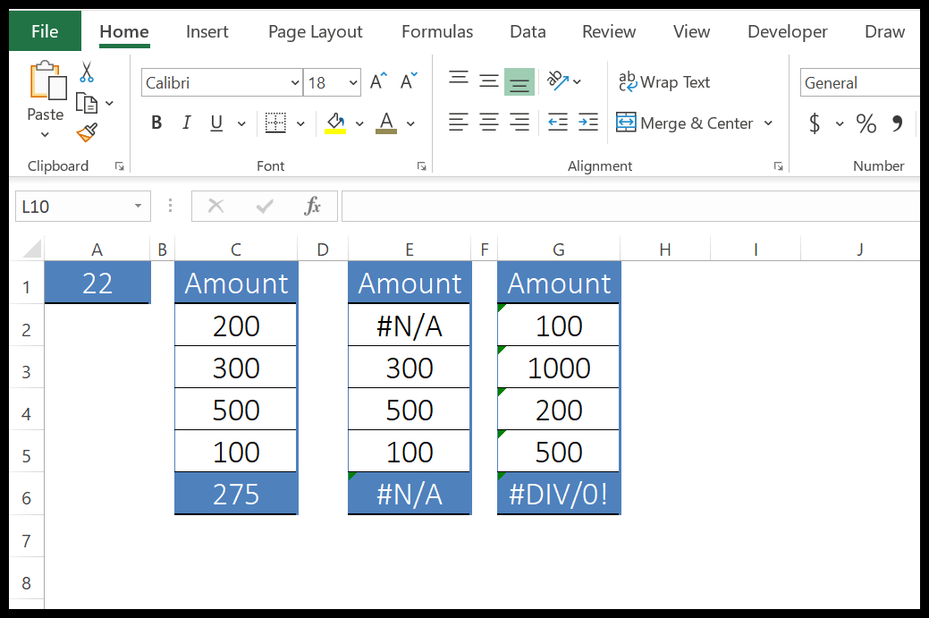929x618 pixels.
Task: Apply the Percent Style format
Action: tap(866, 124)
